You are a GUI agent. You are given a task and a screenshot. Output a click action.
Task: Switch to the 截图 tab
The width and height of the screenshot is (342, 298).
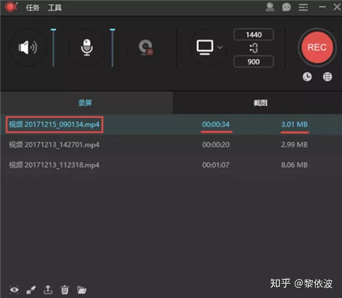click(258, 103)
